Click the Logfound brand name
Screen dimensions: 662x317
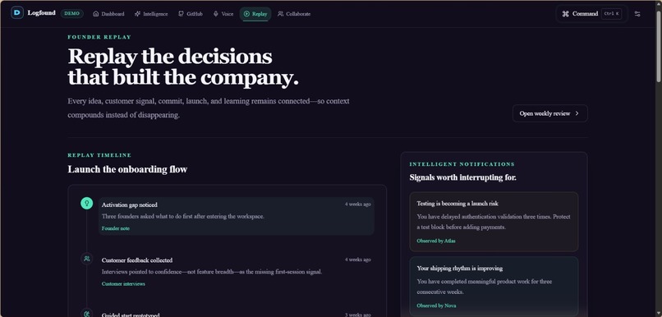pos(41,13)
